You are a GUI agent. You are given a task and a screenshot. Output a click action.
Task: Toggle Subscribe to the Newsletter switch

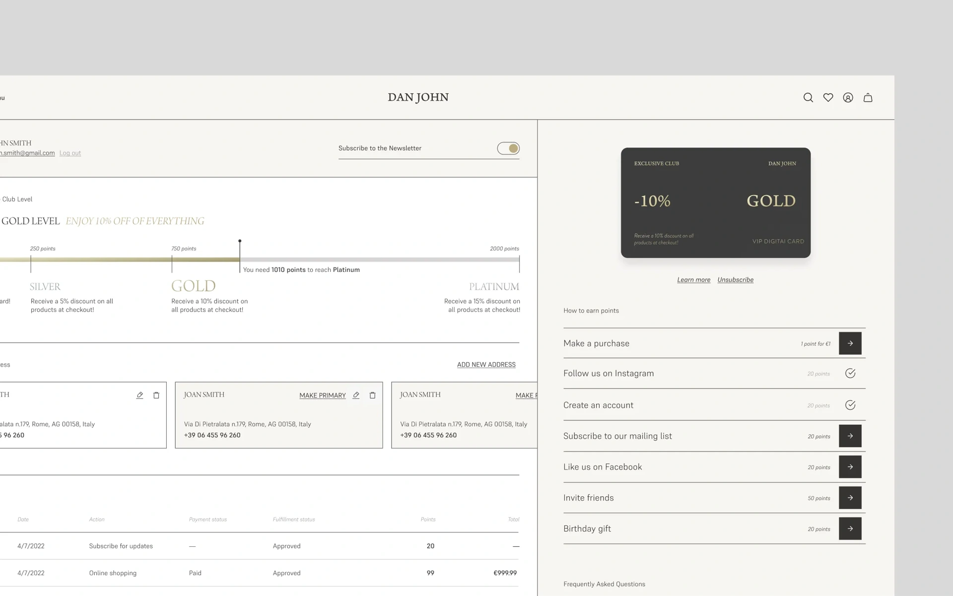[x=508, y=148]
